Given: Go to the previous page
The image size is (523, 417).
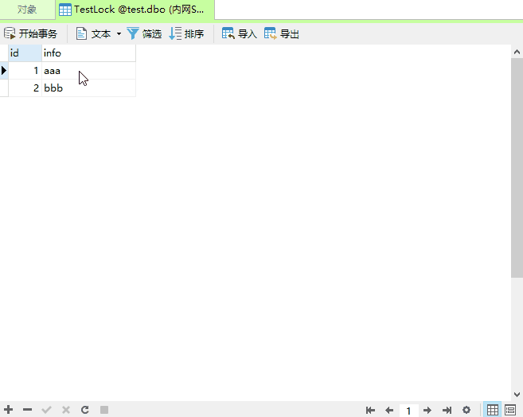Looking at the screenshot, I should (389, 410).
